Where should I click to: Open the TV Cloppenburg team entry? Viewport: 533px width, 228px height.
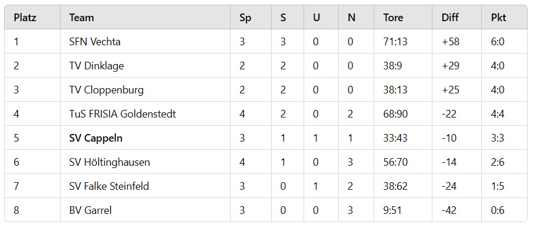coord(106,90)
